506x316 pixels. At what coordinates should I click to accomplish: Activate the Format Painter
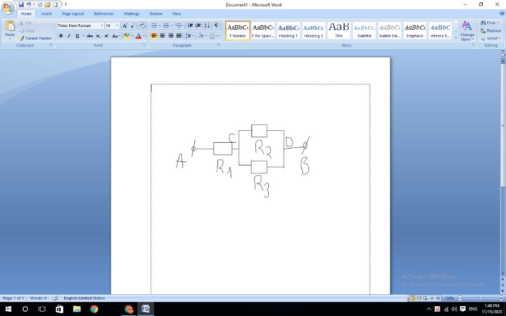click(36, 39)
